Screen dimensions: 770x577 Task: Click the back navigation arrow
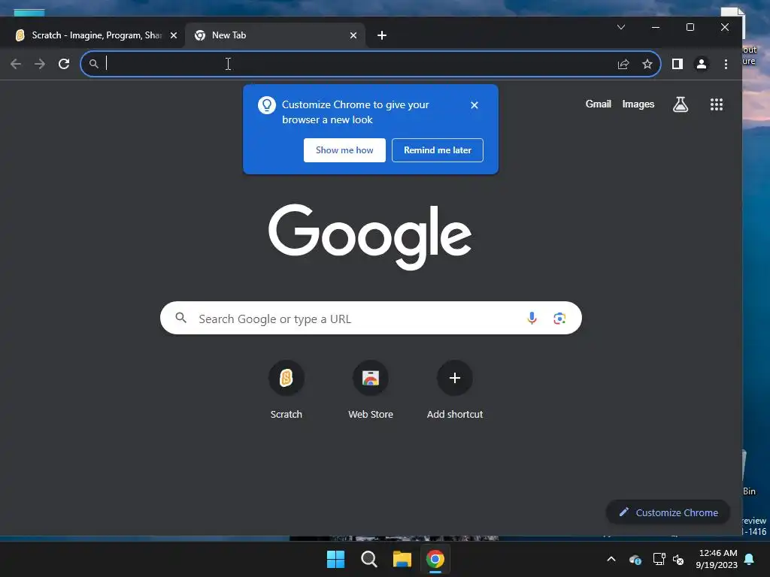point(16,64)
